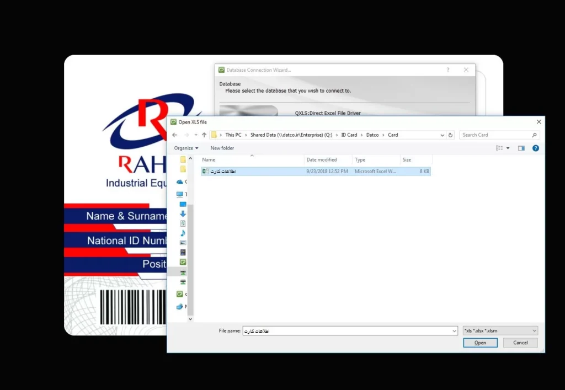The height and width of the screenshot is (390, 565).
Task: Navigate to Datco in the breadcrumb path
Action: [372, 135]
